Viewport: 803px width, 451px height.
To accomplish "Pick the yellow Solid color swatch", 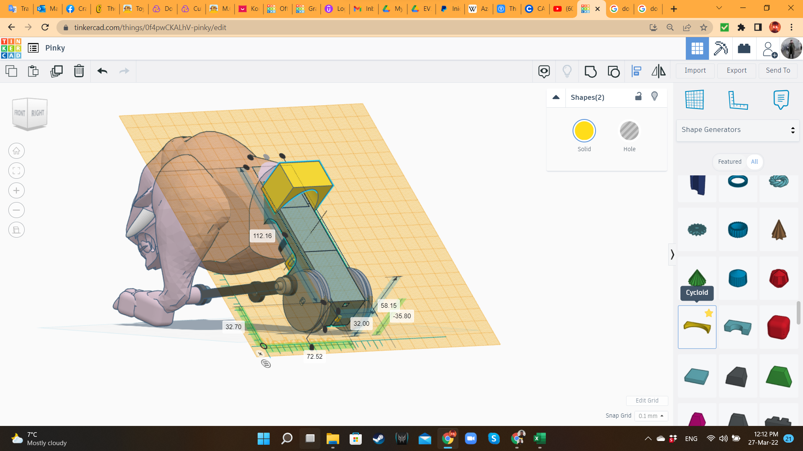I will point(584,131).
